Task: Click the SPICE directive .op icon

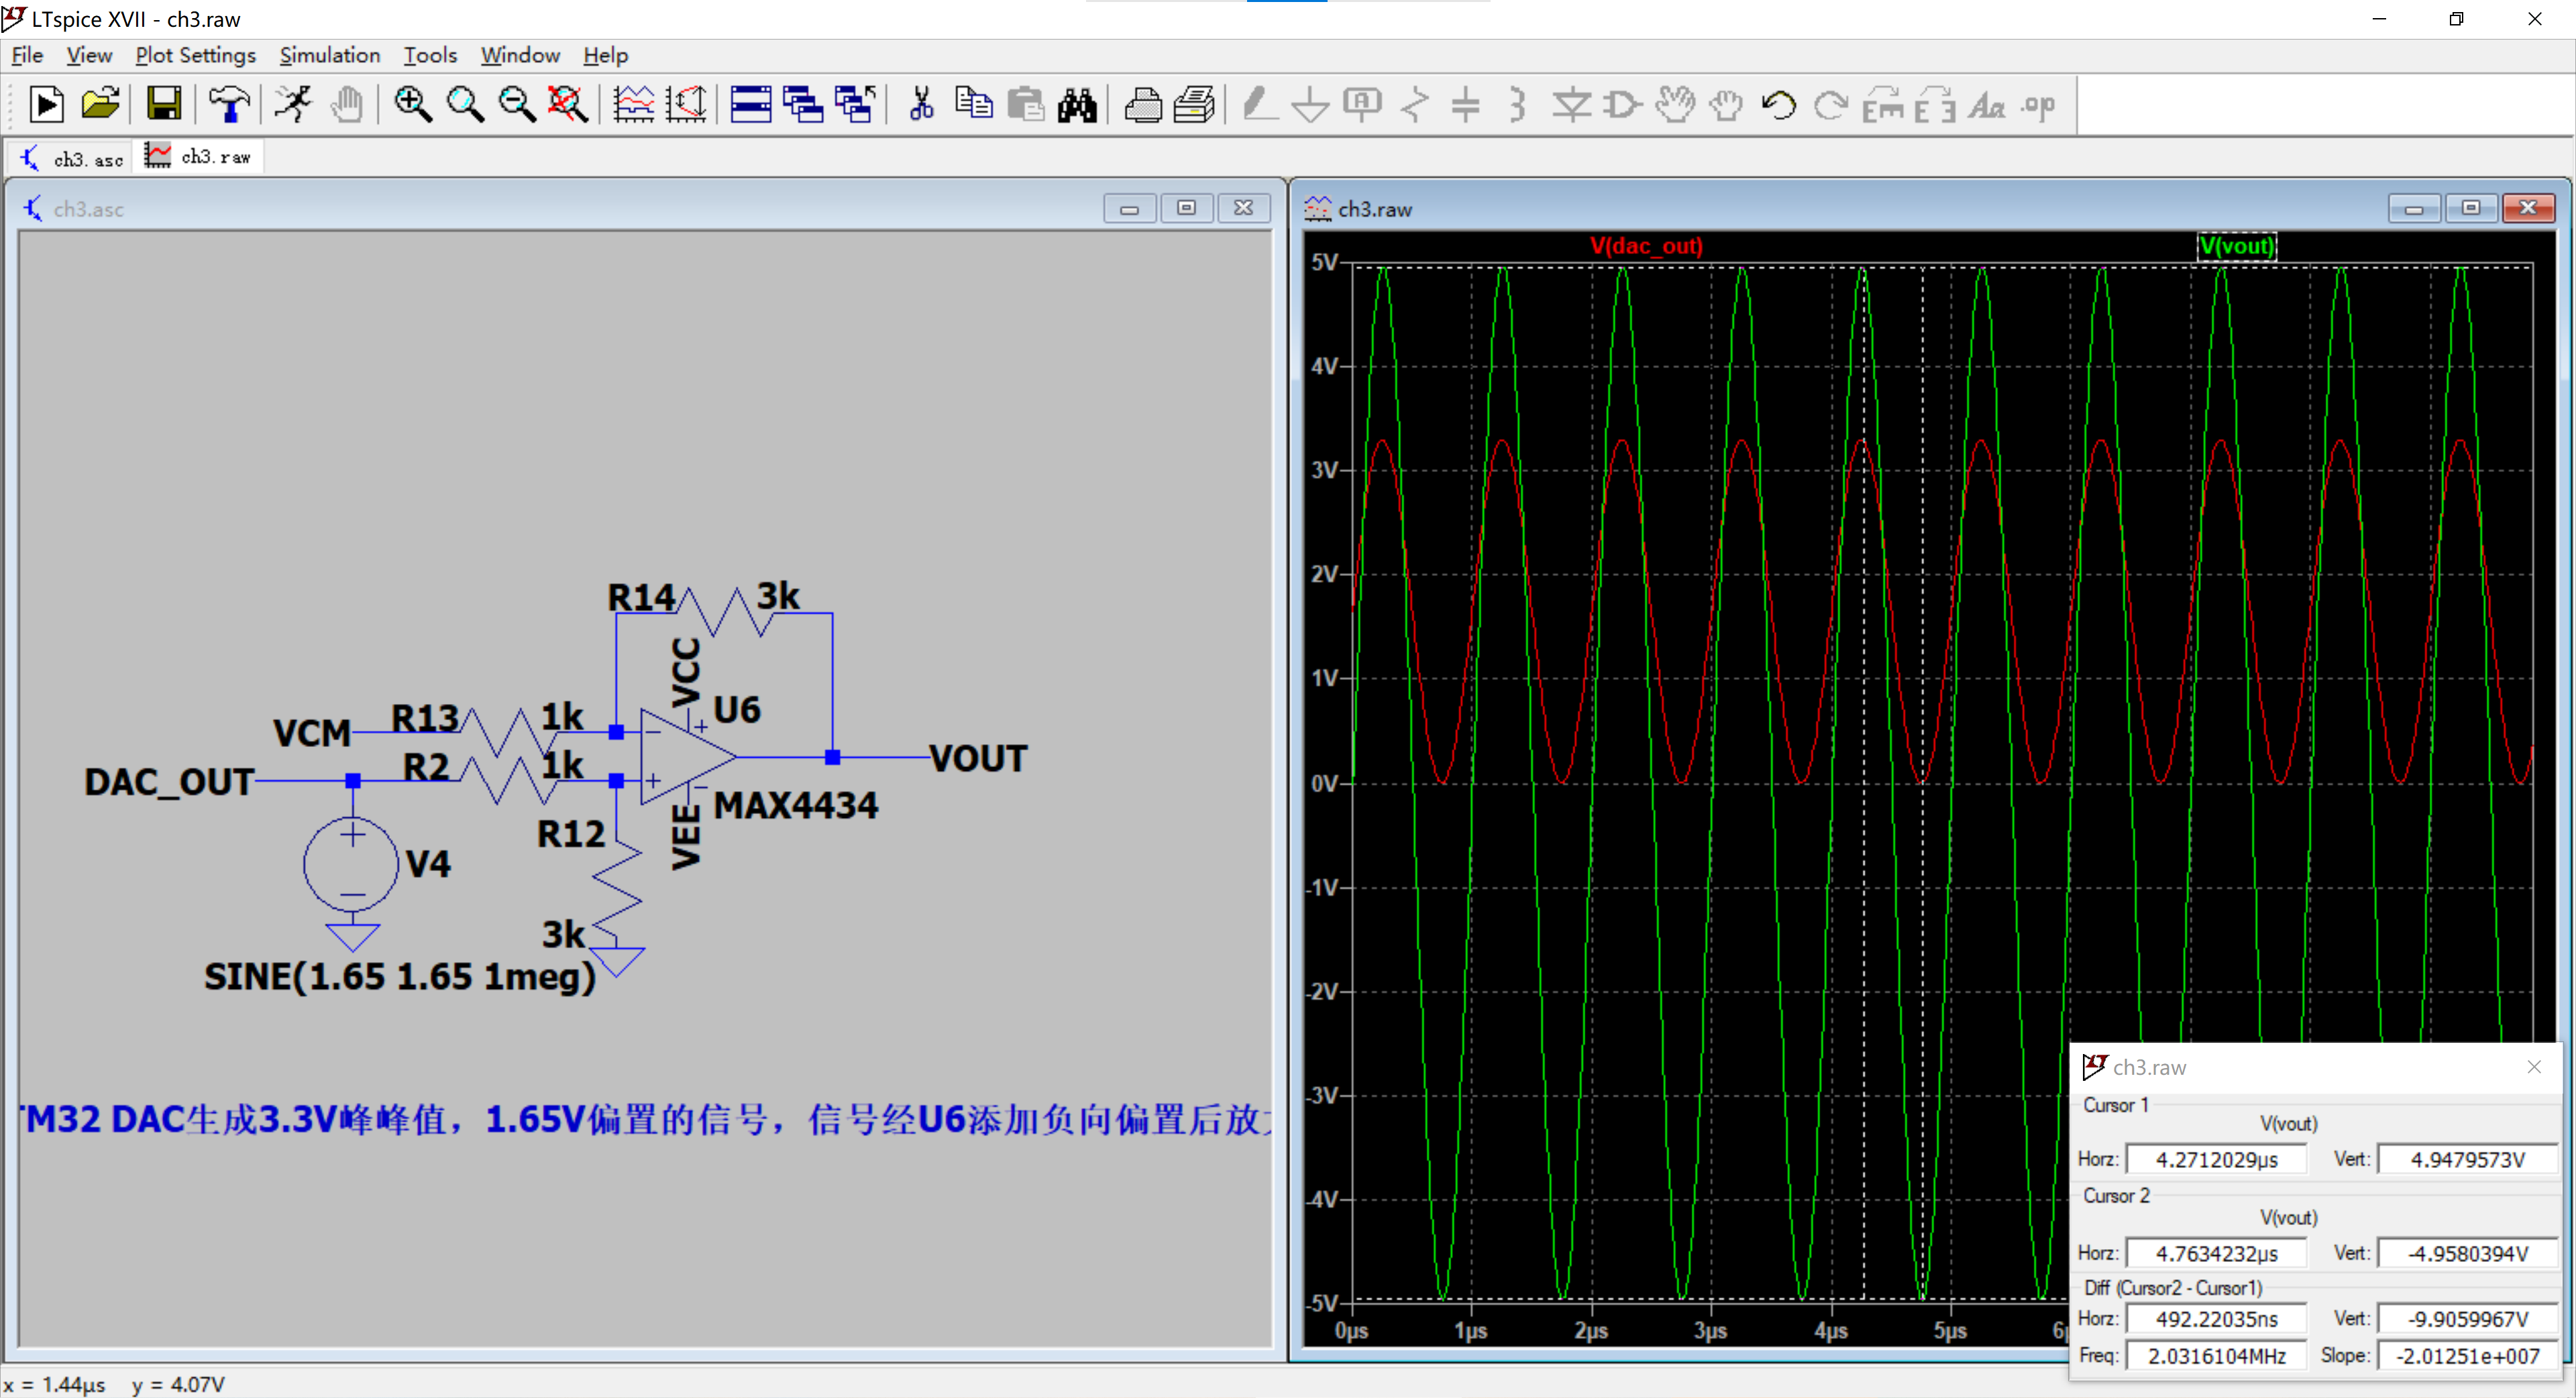Action: coord(2039,105)
